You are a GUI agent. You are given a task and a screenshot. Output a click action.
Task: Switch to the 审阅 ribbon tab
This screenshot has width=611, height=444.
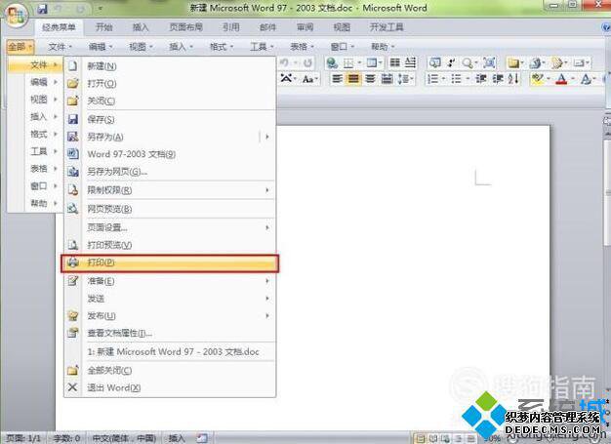tap(305, 27)
